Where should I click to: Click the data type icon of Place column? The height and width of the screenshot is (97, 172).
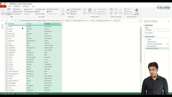point(9,24)
